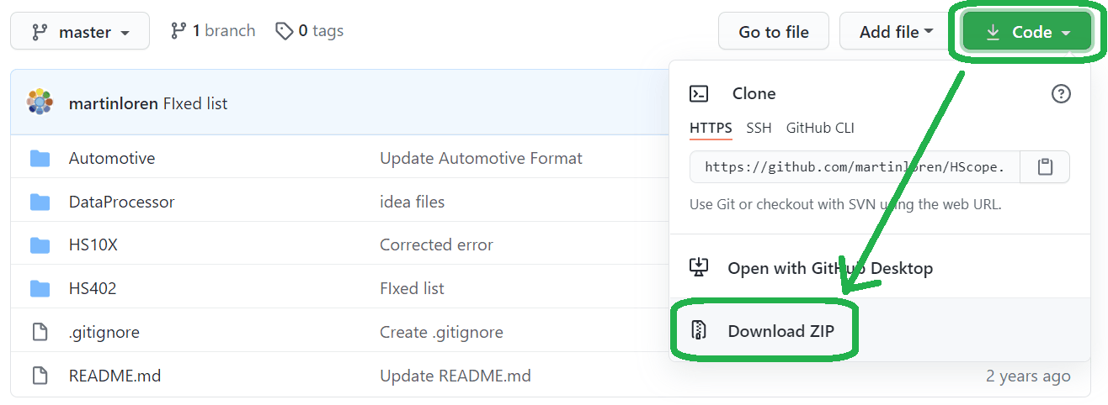Select the HTTPS clone tab
The image size is (1108, 405).
tap(711, 128)
